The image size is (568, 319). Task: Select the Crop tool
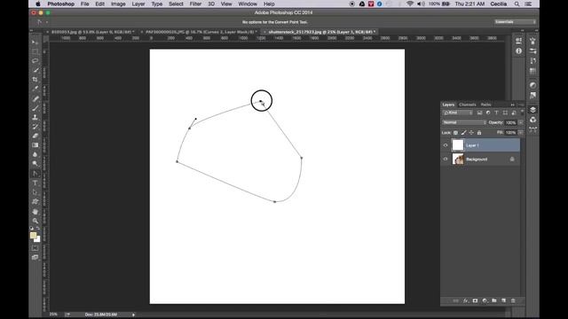click(35, 80)
